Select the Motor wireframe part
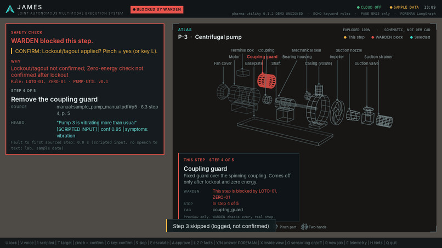 click(244, 94)
